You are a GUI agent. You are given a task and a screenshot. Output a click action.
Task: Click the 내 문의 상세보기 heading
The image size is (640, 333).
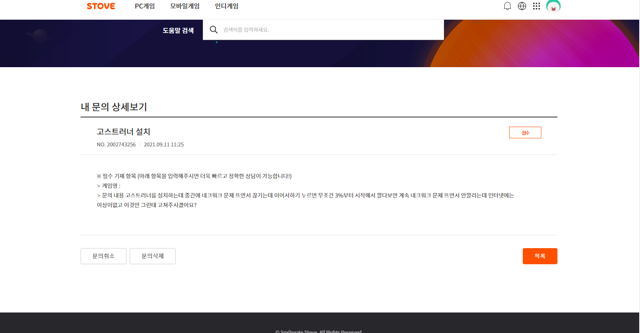(114, 107)
